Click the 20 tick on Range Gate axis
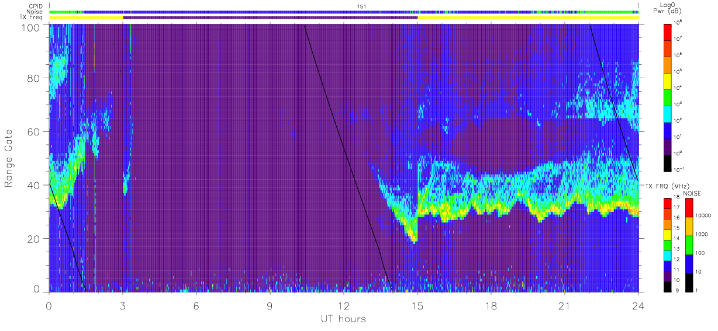The width and height of the screenshot is (718, 331). [x=34, y=239]
